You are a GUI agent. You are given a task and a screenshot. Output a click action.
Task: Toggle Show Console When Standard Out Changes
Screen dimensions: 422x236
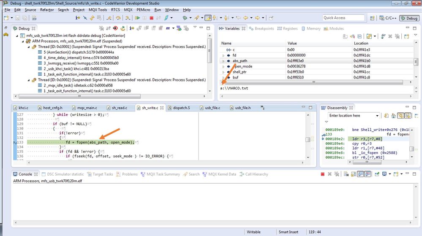pyautogui.click(x=361, y=174)
